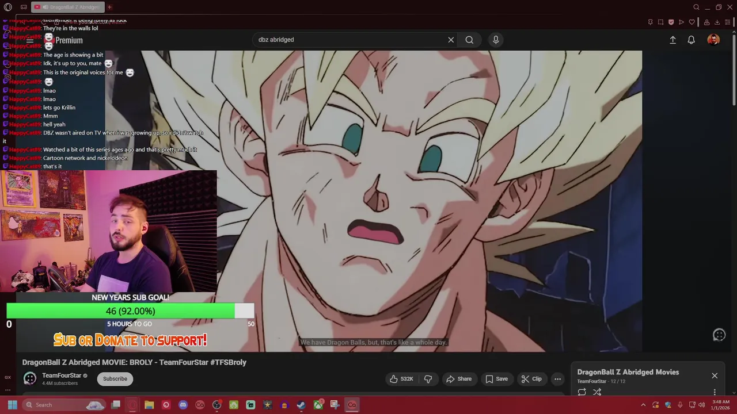Click the YouTube search magnifier button

tap(469, 40)
